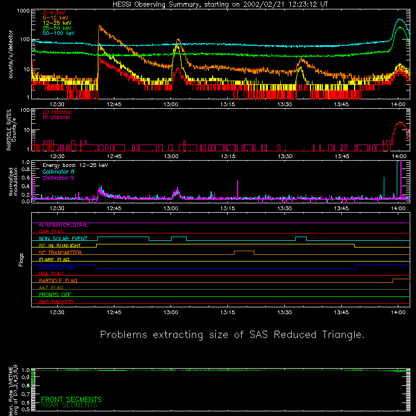
Task: Click the counts/s/detector axis label
Action: click(x=10, y=54)
